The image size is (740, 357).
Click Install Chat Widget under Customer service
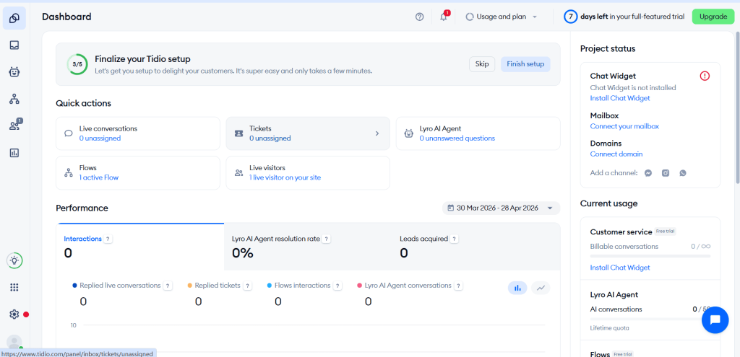619,268
